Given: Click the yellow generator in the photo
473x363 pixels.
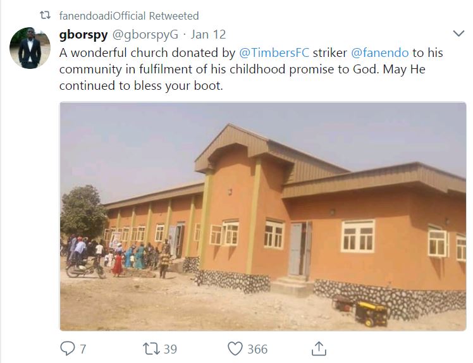Looking at the screenshot, I should (x=371, y=312).
